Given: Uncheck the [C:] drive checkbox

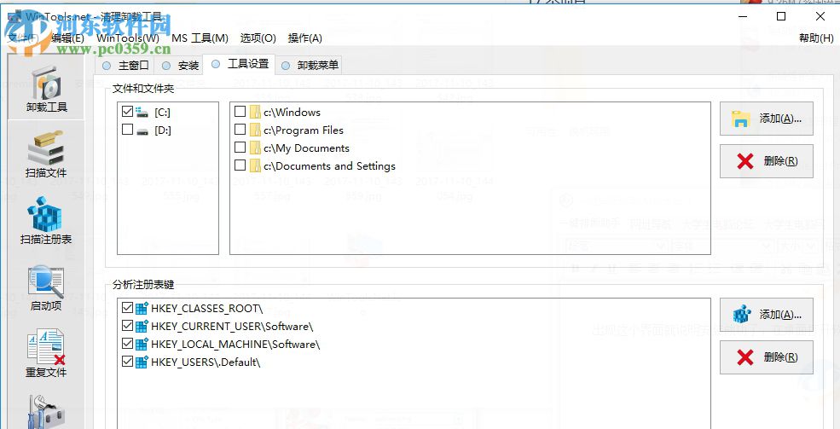Looking at the screenshot, I should coord(128,112).
